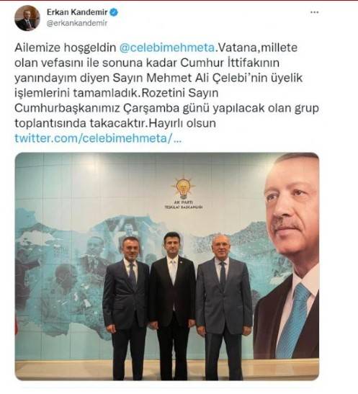Open the three-dot more options menu

pos(315,12)
